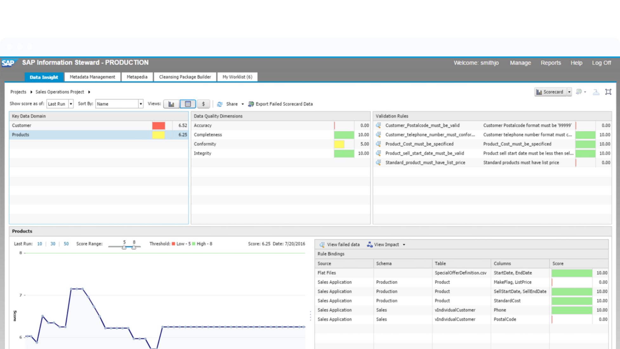Click the fullscreen maximize icon
The width and height of the screenshot is (620, 349).
608,92
